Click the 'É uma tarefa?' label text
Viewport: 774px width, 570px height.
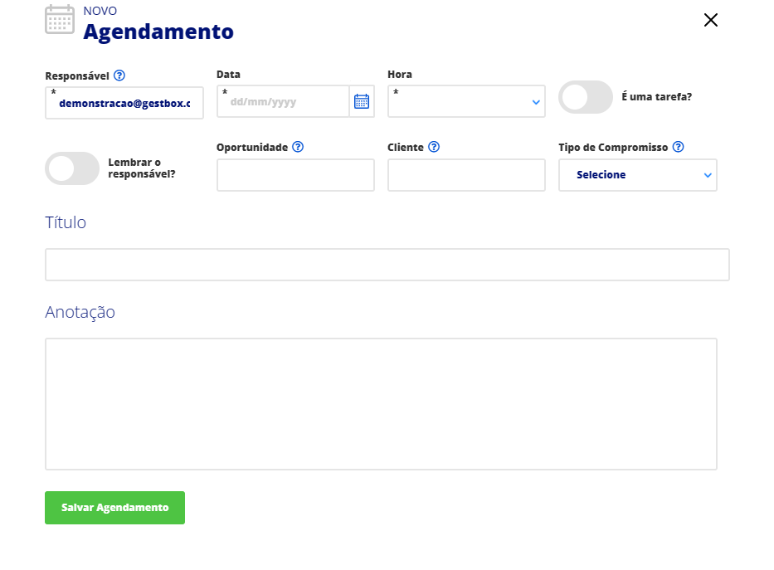(x=656, y=97)
